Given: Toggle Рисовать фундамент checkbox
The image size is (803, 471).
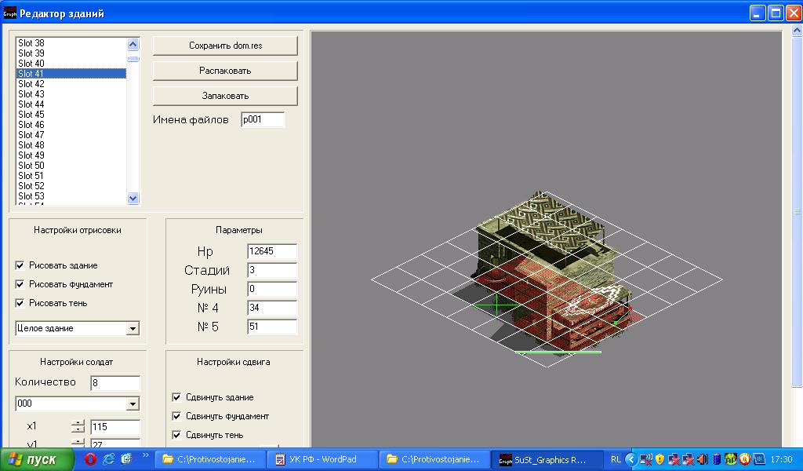Looking at the screenshot, I should tap(20, 284).
